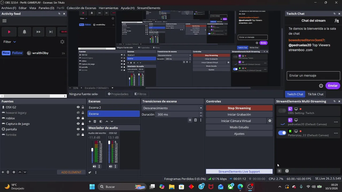
Task: Click Iniciar Grabación button
Action: click(x=239, y=114)
